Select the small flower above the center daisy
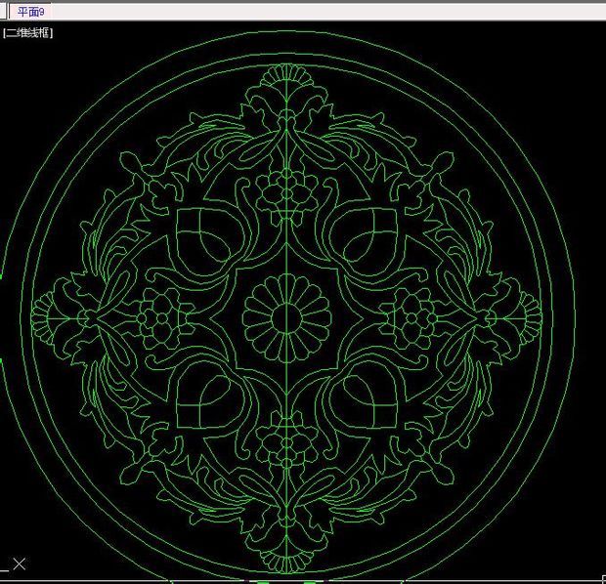Viewport: 606px width, 584px height. click(x=285, y=187)
